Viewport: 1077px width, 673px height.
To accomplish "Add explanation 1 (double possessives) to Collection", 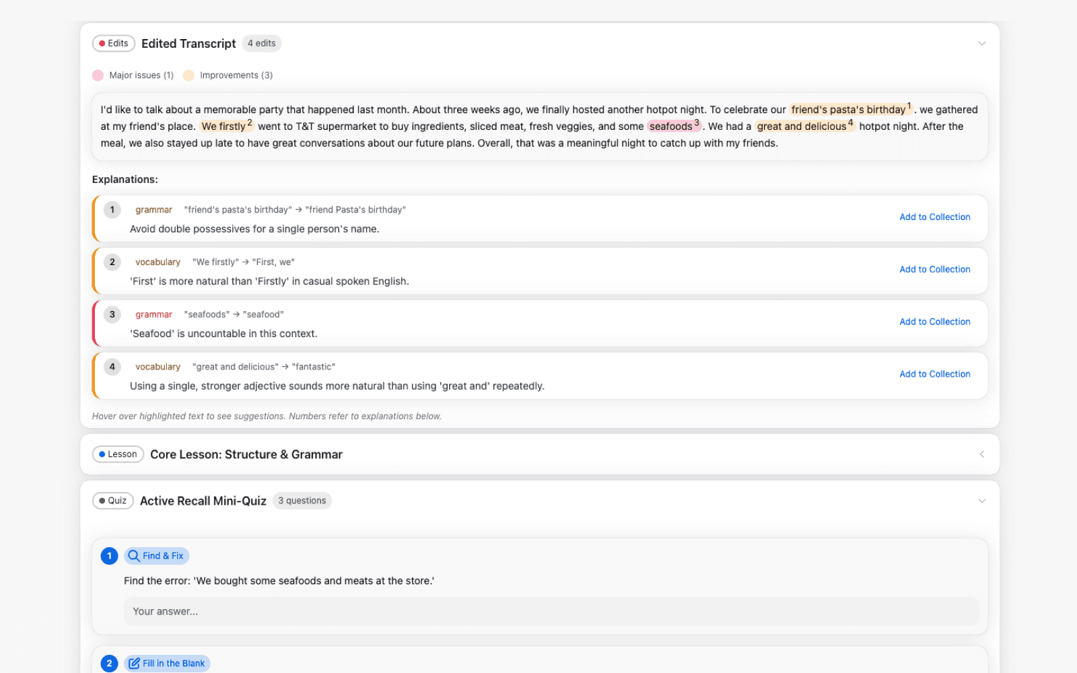I will click(935, 217).
